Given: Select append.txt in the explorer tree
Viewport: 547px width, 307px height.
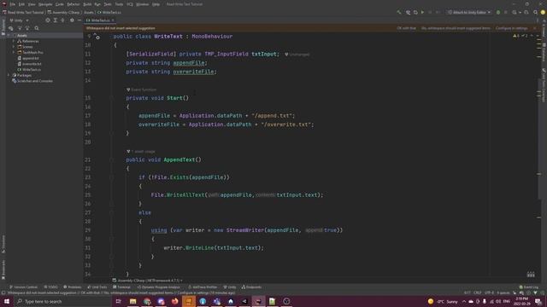Looking at the screenshot, I should pyautogui.click(x=28, y=58).
